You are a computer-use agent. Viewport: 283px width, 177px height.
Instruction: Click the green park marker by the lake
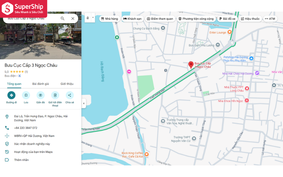point(117,38)
